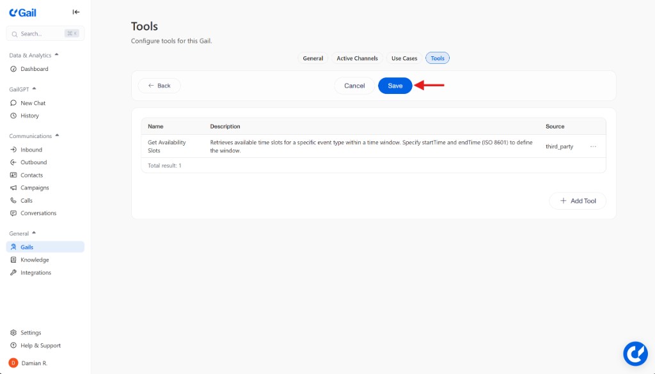
Task: Collapse the Communications section
Action: (57, 136)
